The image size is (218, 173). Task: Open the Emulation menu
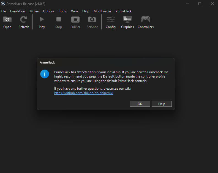[x=18, y=11]
